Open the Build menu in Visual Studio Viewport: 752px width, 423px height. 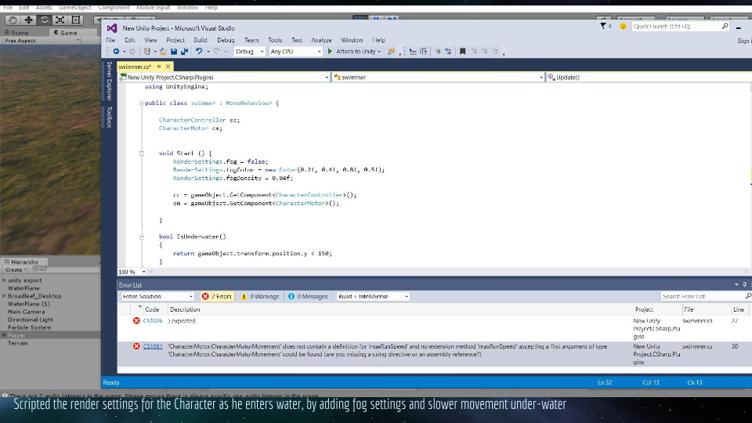pos(201,40)
